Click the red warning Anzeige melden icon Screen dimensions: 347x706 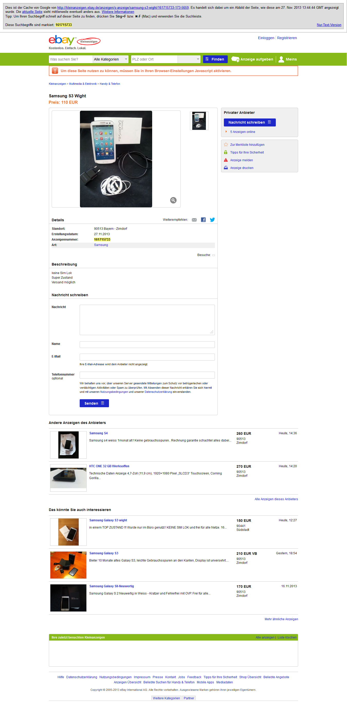coord(226,160)
